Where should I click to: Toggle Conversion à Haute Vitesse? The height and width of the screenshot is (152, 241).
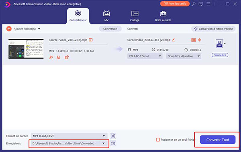point(213,29)
